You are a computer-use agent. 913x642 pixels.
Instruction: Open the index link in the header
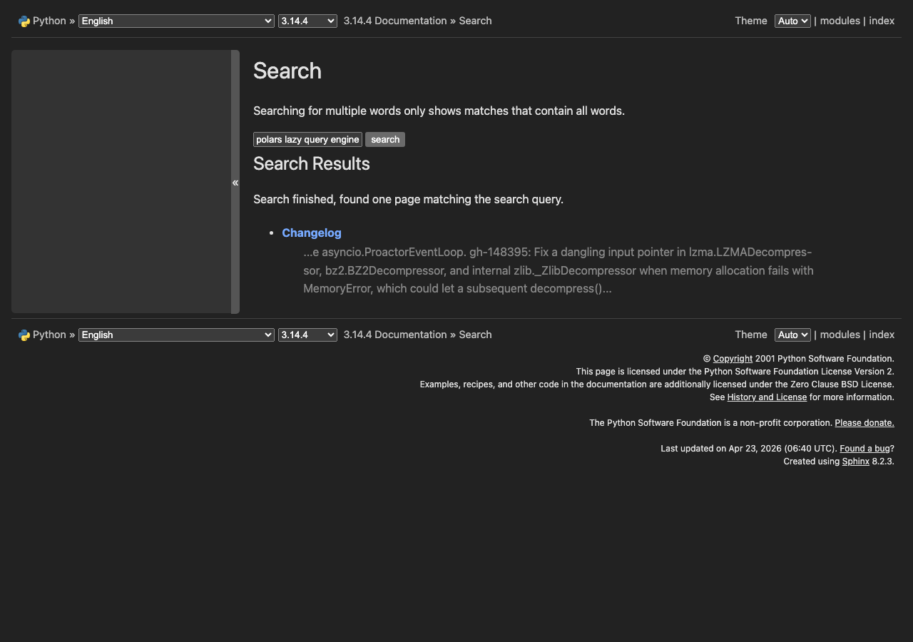(x=882, y=21)
